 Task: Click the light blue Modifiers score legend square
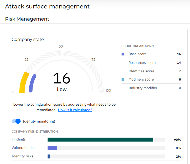[x=123, y=79]
